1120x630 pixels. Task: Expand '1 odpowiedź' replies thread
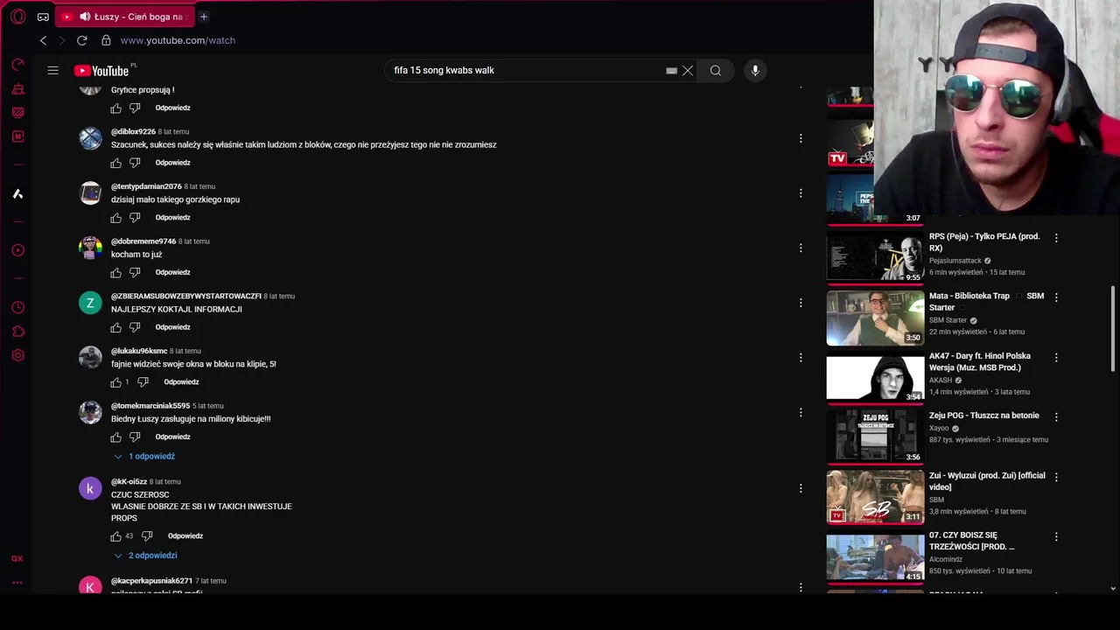coord(144,457)
